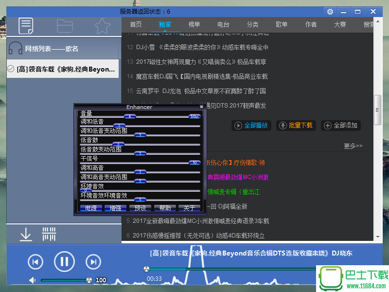Skip to the next track
The width and height of the screenshot is (389, 292).
tap(93, 262)
